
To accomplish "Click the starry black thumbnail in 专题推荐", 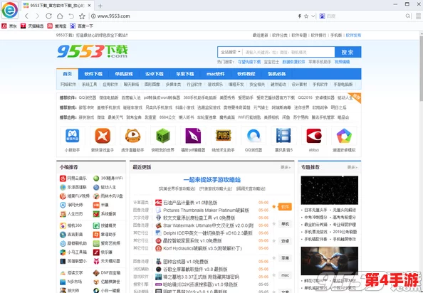I will coord(330,190).
